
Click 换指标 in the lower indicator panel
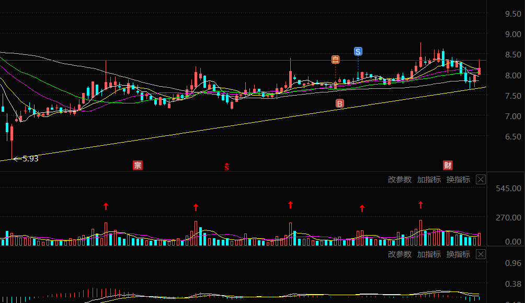click(x=458, y=254)
